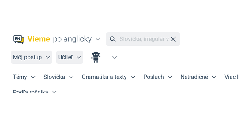Image resolution: width=245 pixels, height=122 pixels.
Task: Open the partially visible Viac menu
Action: click(231, 77)
